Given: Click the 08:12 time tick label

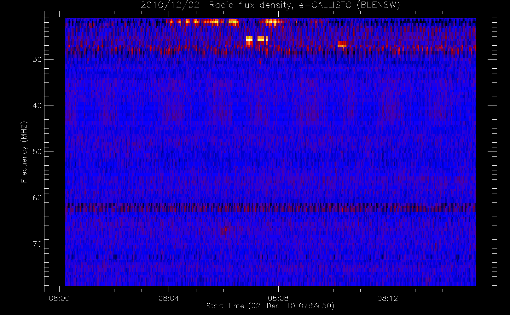Looking at the screenshot, I should tap(388, 298).
